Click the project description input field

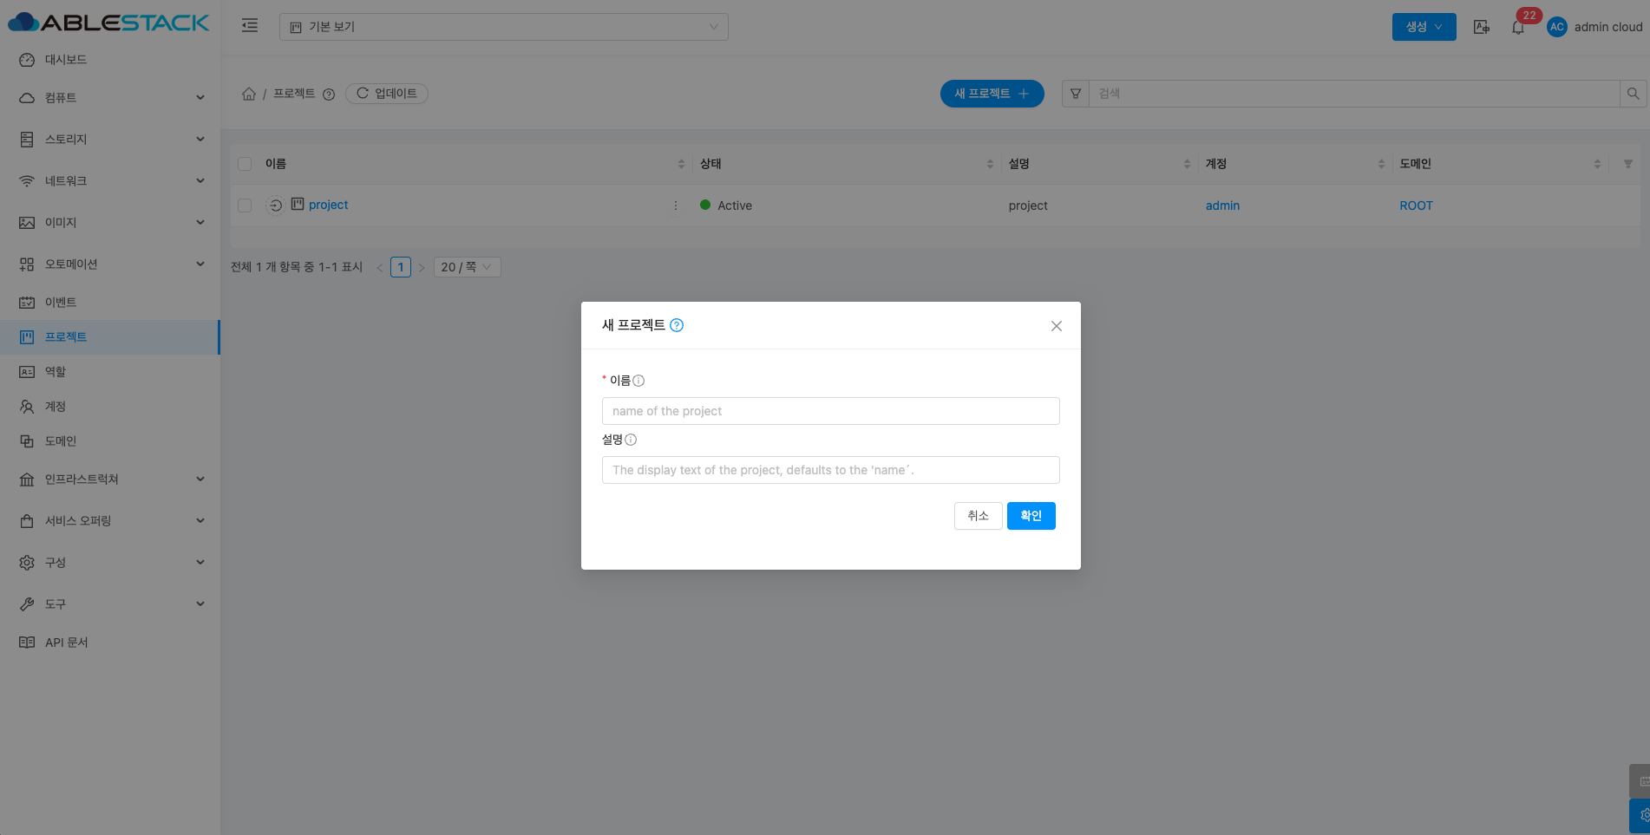831,470
